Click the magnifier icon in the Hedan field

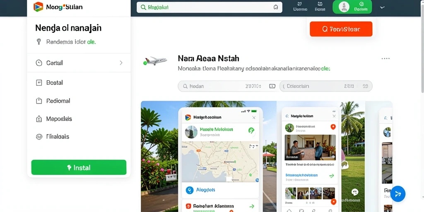click(185, 86)
